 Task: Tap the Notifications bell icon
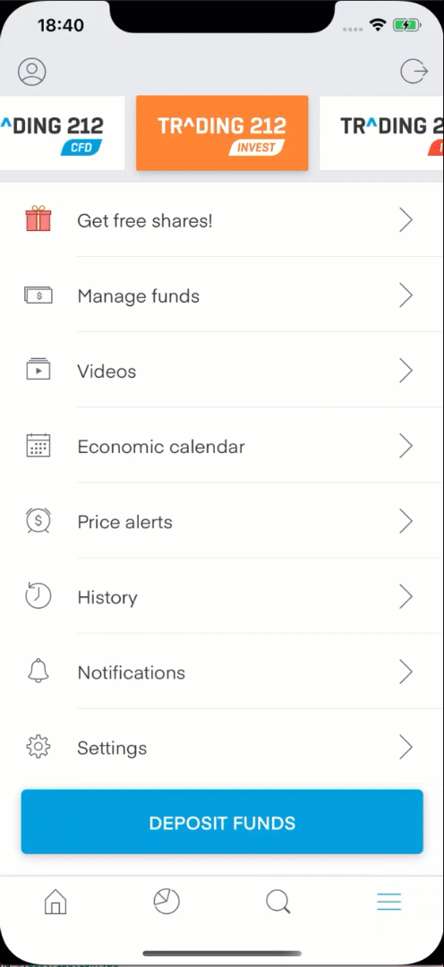[38, 671]
